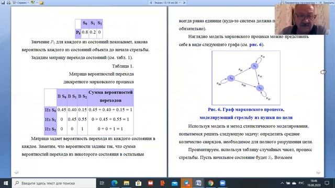Screen dimensions: 335x188
Task: Click the 0.8 value in the P0 table
Action: pyautogui.click(x=85, y=32)
